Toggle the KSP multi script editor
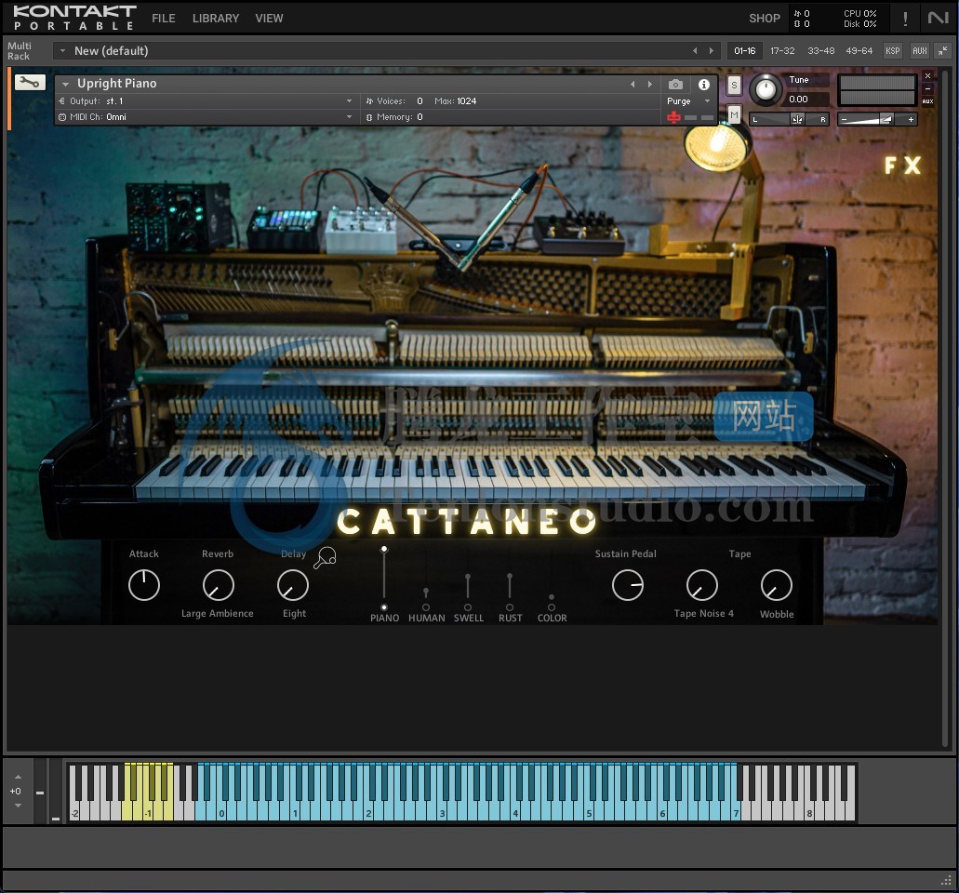 click(892, 51)
